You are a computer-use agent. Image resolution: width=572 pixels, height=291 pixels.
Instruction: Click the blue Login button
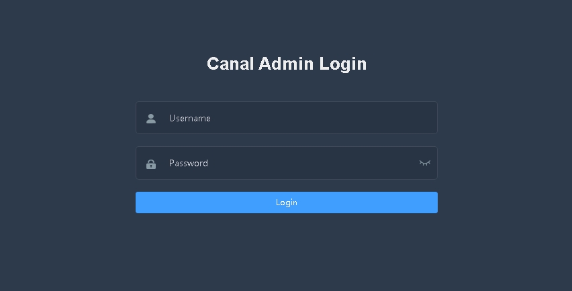coord(287,202)
